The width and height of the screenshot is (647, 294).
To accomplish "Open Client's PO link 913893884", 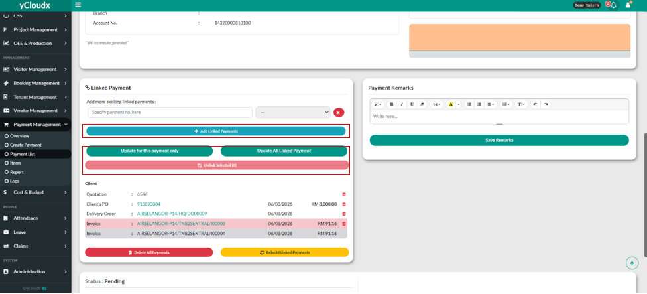I will click(148, 204).
